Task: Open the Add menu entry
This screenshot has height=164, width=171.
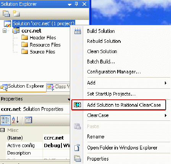Action: click(x=91, y=83)
